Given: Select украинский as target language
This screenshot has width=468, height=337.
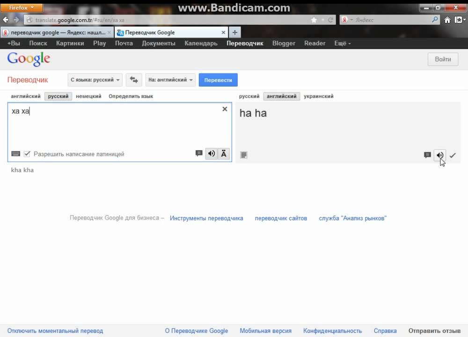Looking at the screenshot, I should pos(318,96).
